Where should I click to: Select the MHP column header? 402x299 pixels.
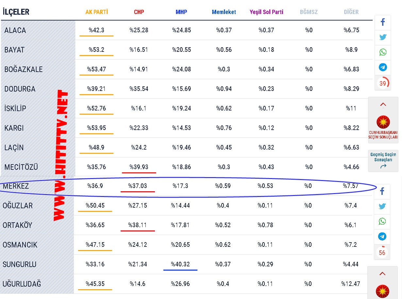[181, 12]
